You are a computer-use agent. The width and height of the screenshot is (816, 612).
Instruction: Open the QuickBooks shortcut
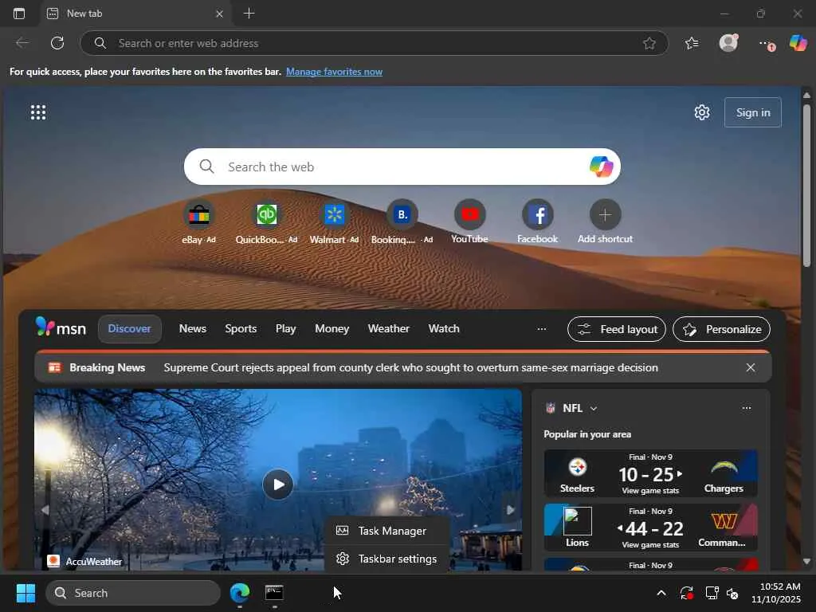coord(266,222)
